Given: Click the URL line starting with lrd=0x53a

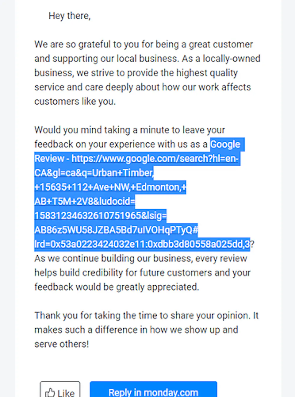Looking at the screenshot, I should pos(142,244).
